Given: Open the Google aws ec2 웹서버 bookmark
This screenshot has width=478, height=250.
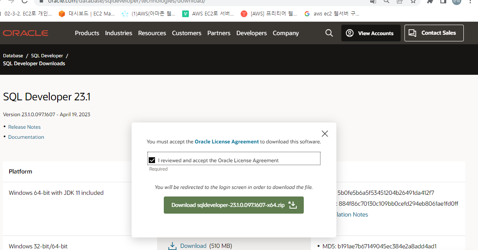Looking at the screenshot, I should tap(332, 13).
